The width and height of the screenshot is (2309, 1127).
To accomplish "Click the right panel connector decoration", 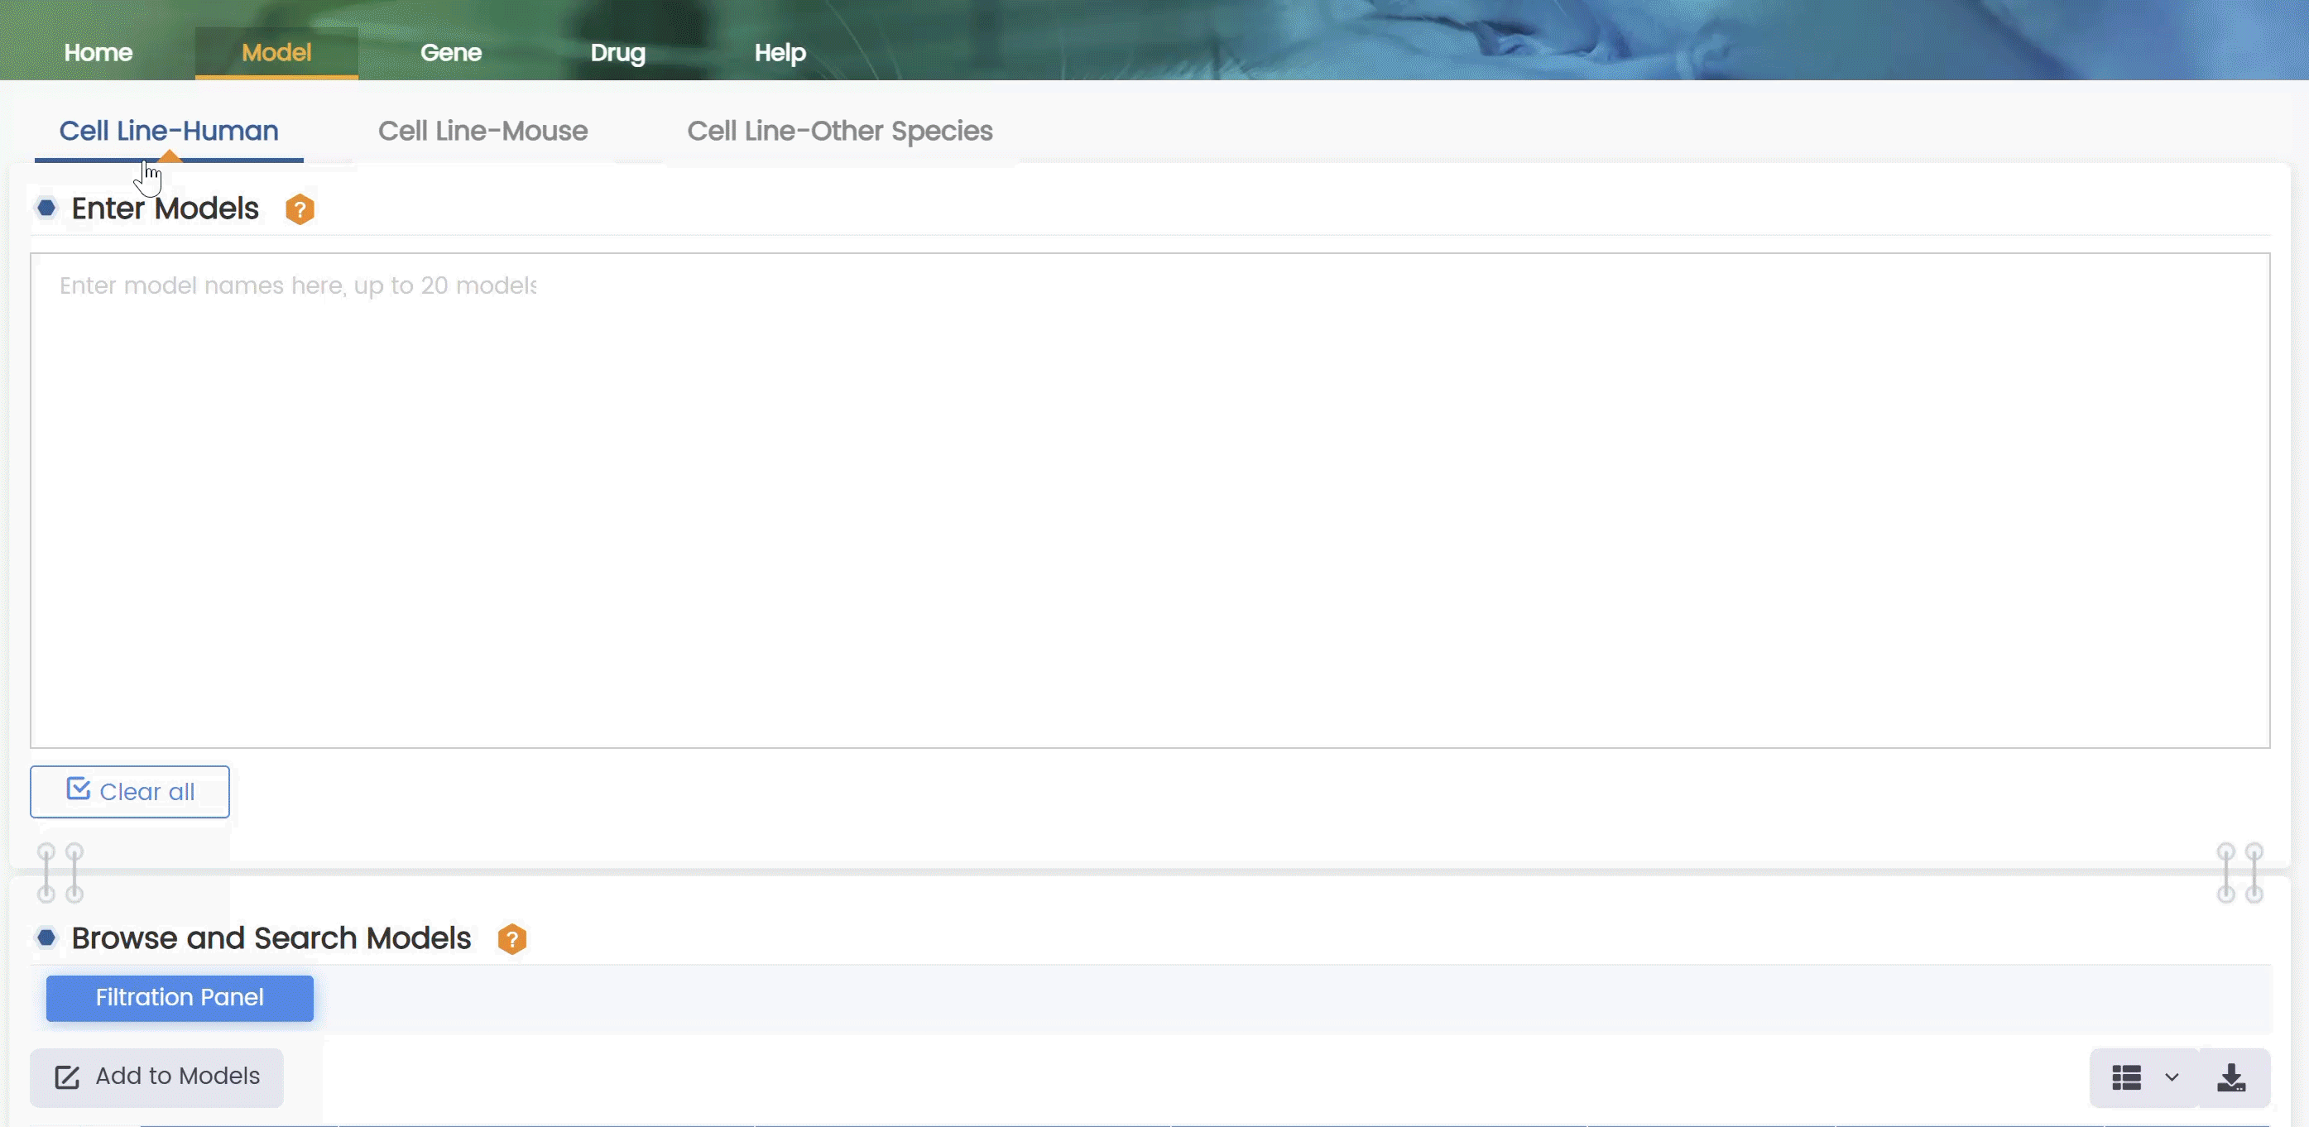I will pyautogui.click(x=2239, y=873).
